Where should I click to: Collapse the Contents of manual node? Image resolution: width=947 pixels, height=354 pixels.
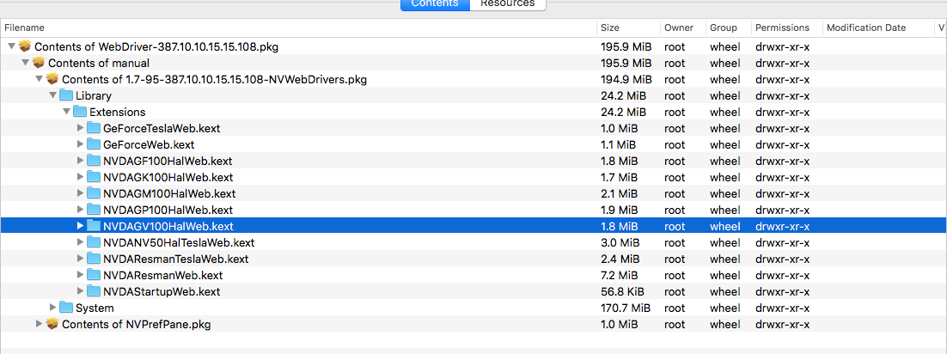[26, 63]
